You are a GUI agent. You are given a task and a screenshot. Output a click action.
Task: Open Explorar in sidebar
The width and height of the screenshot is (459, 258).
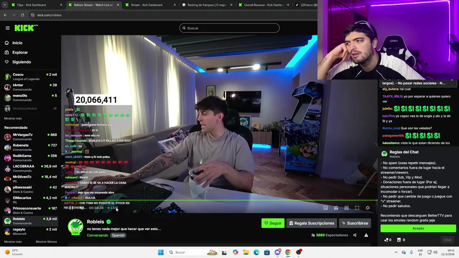pyautogui.click(x=20, y=52)
